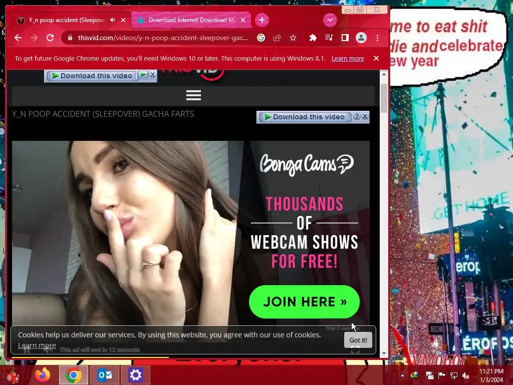Close the Y_n poop accident tab
Screen dimensions: 513x385
123,20
